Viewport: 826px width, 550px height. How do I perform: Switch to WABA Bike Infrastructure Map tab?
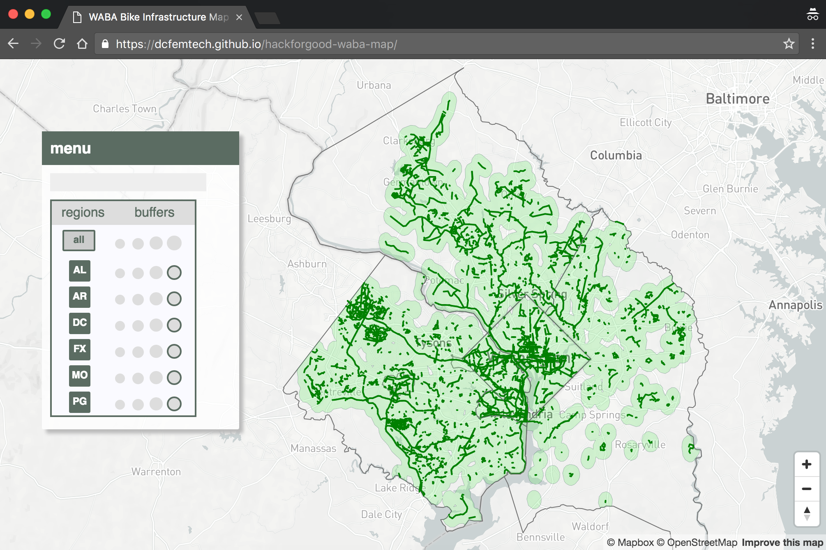click(x=158, y=17)
